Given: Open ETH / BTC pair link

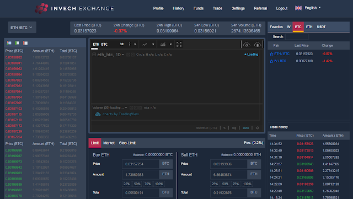Looking at the screenshot, I should coord(282,54).
